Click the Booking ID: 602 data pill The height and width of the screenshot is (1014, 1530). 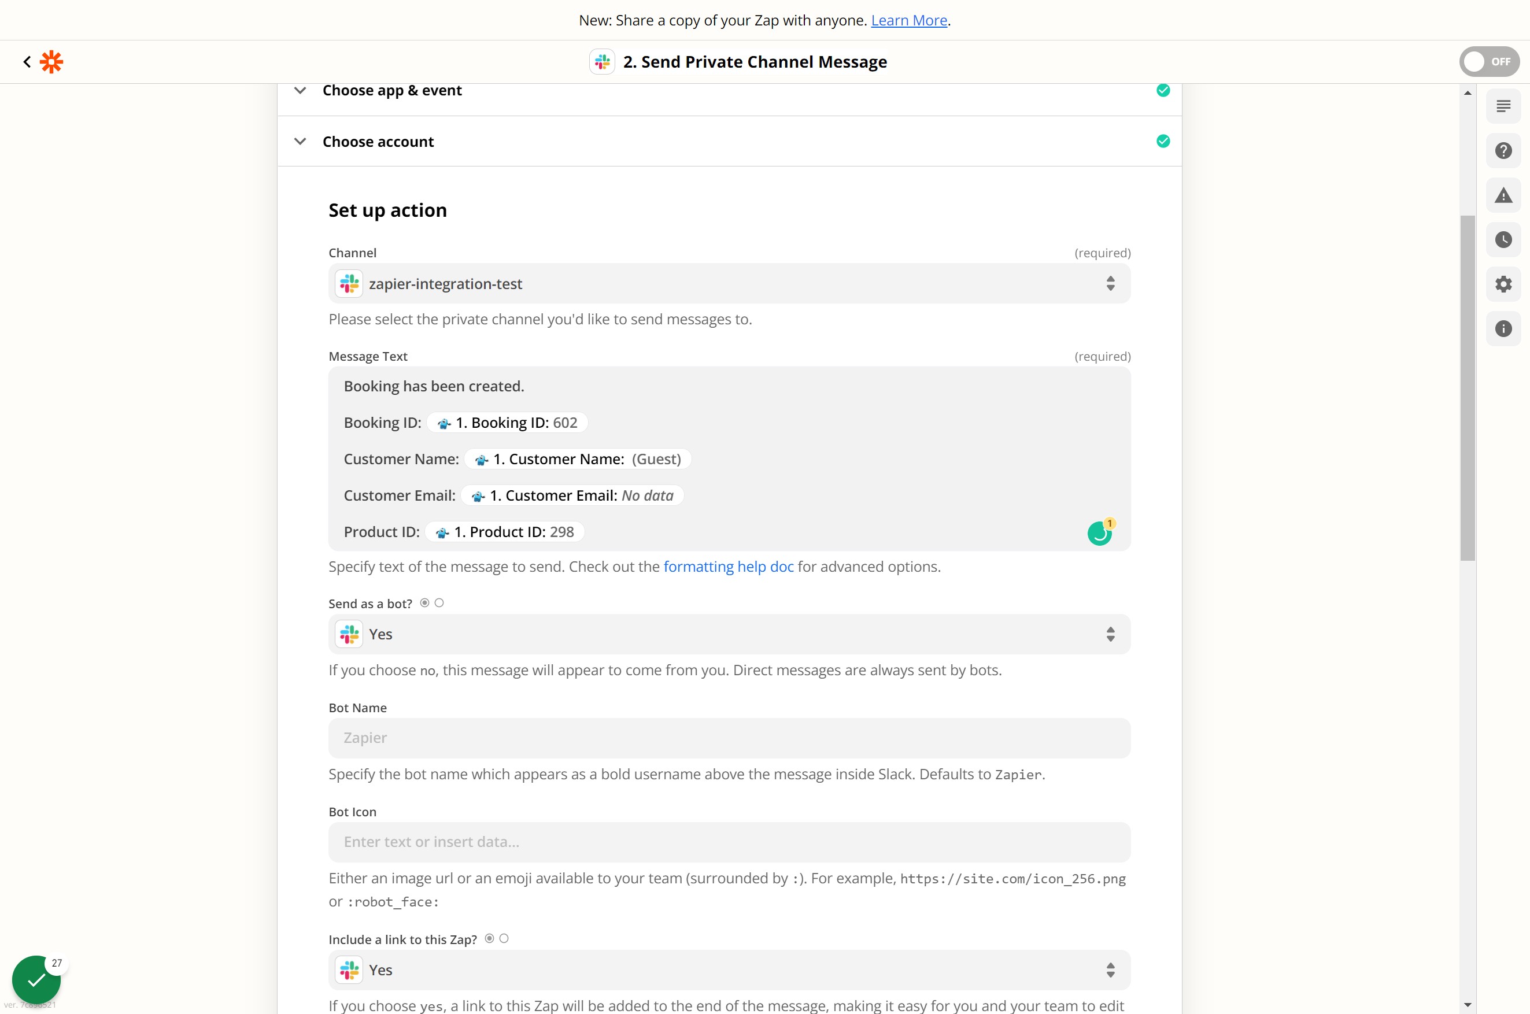[x=508, y=422]
